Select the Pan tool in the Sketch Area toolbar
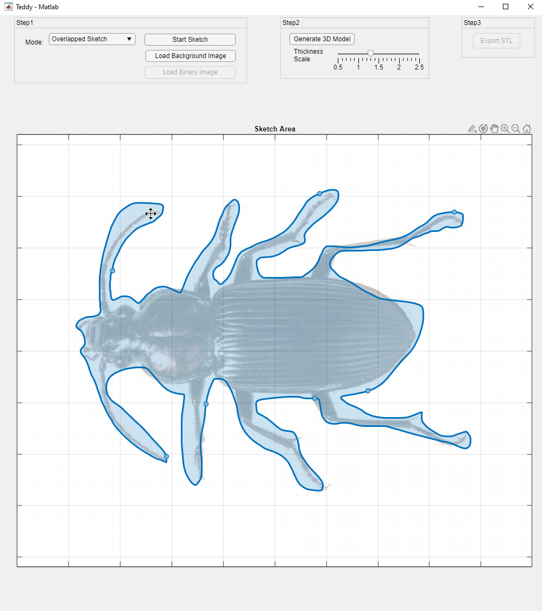 click(494, 128)
